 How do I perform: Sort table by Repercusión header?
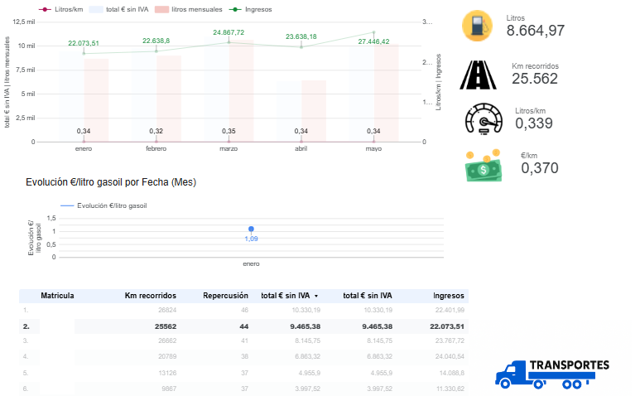[225, 296]
